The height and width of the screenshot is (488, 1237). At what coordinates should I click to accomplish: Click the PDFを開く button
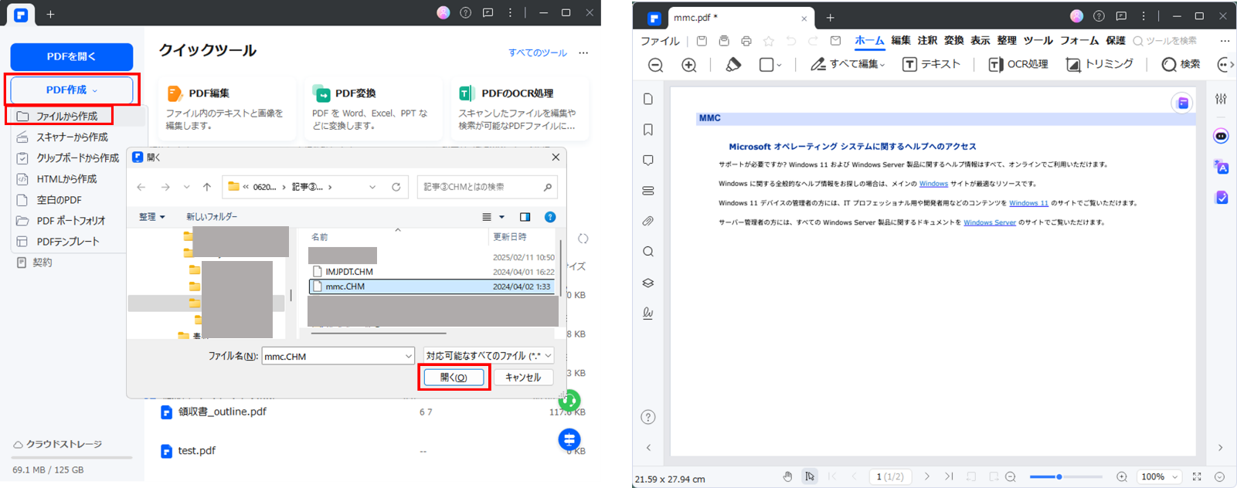point(72,56)
